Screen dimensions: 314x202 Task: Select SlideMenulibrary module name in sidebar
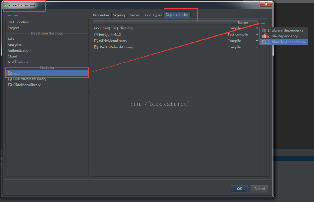(x=27, y=85)
